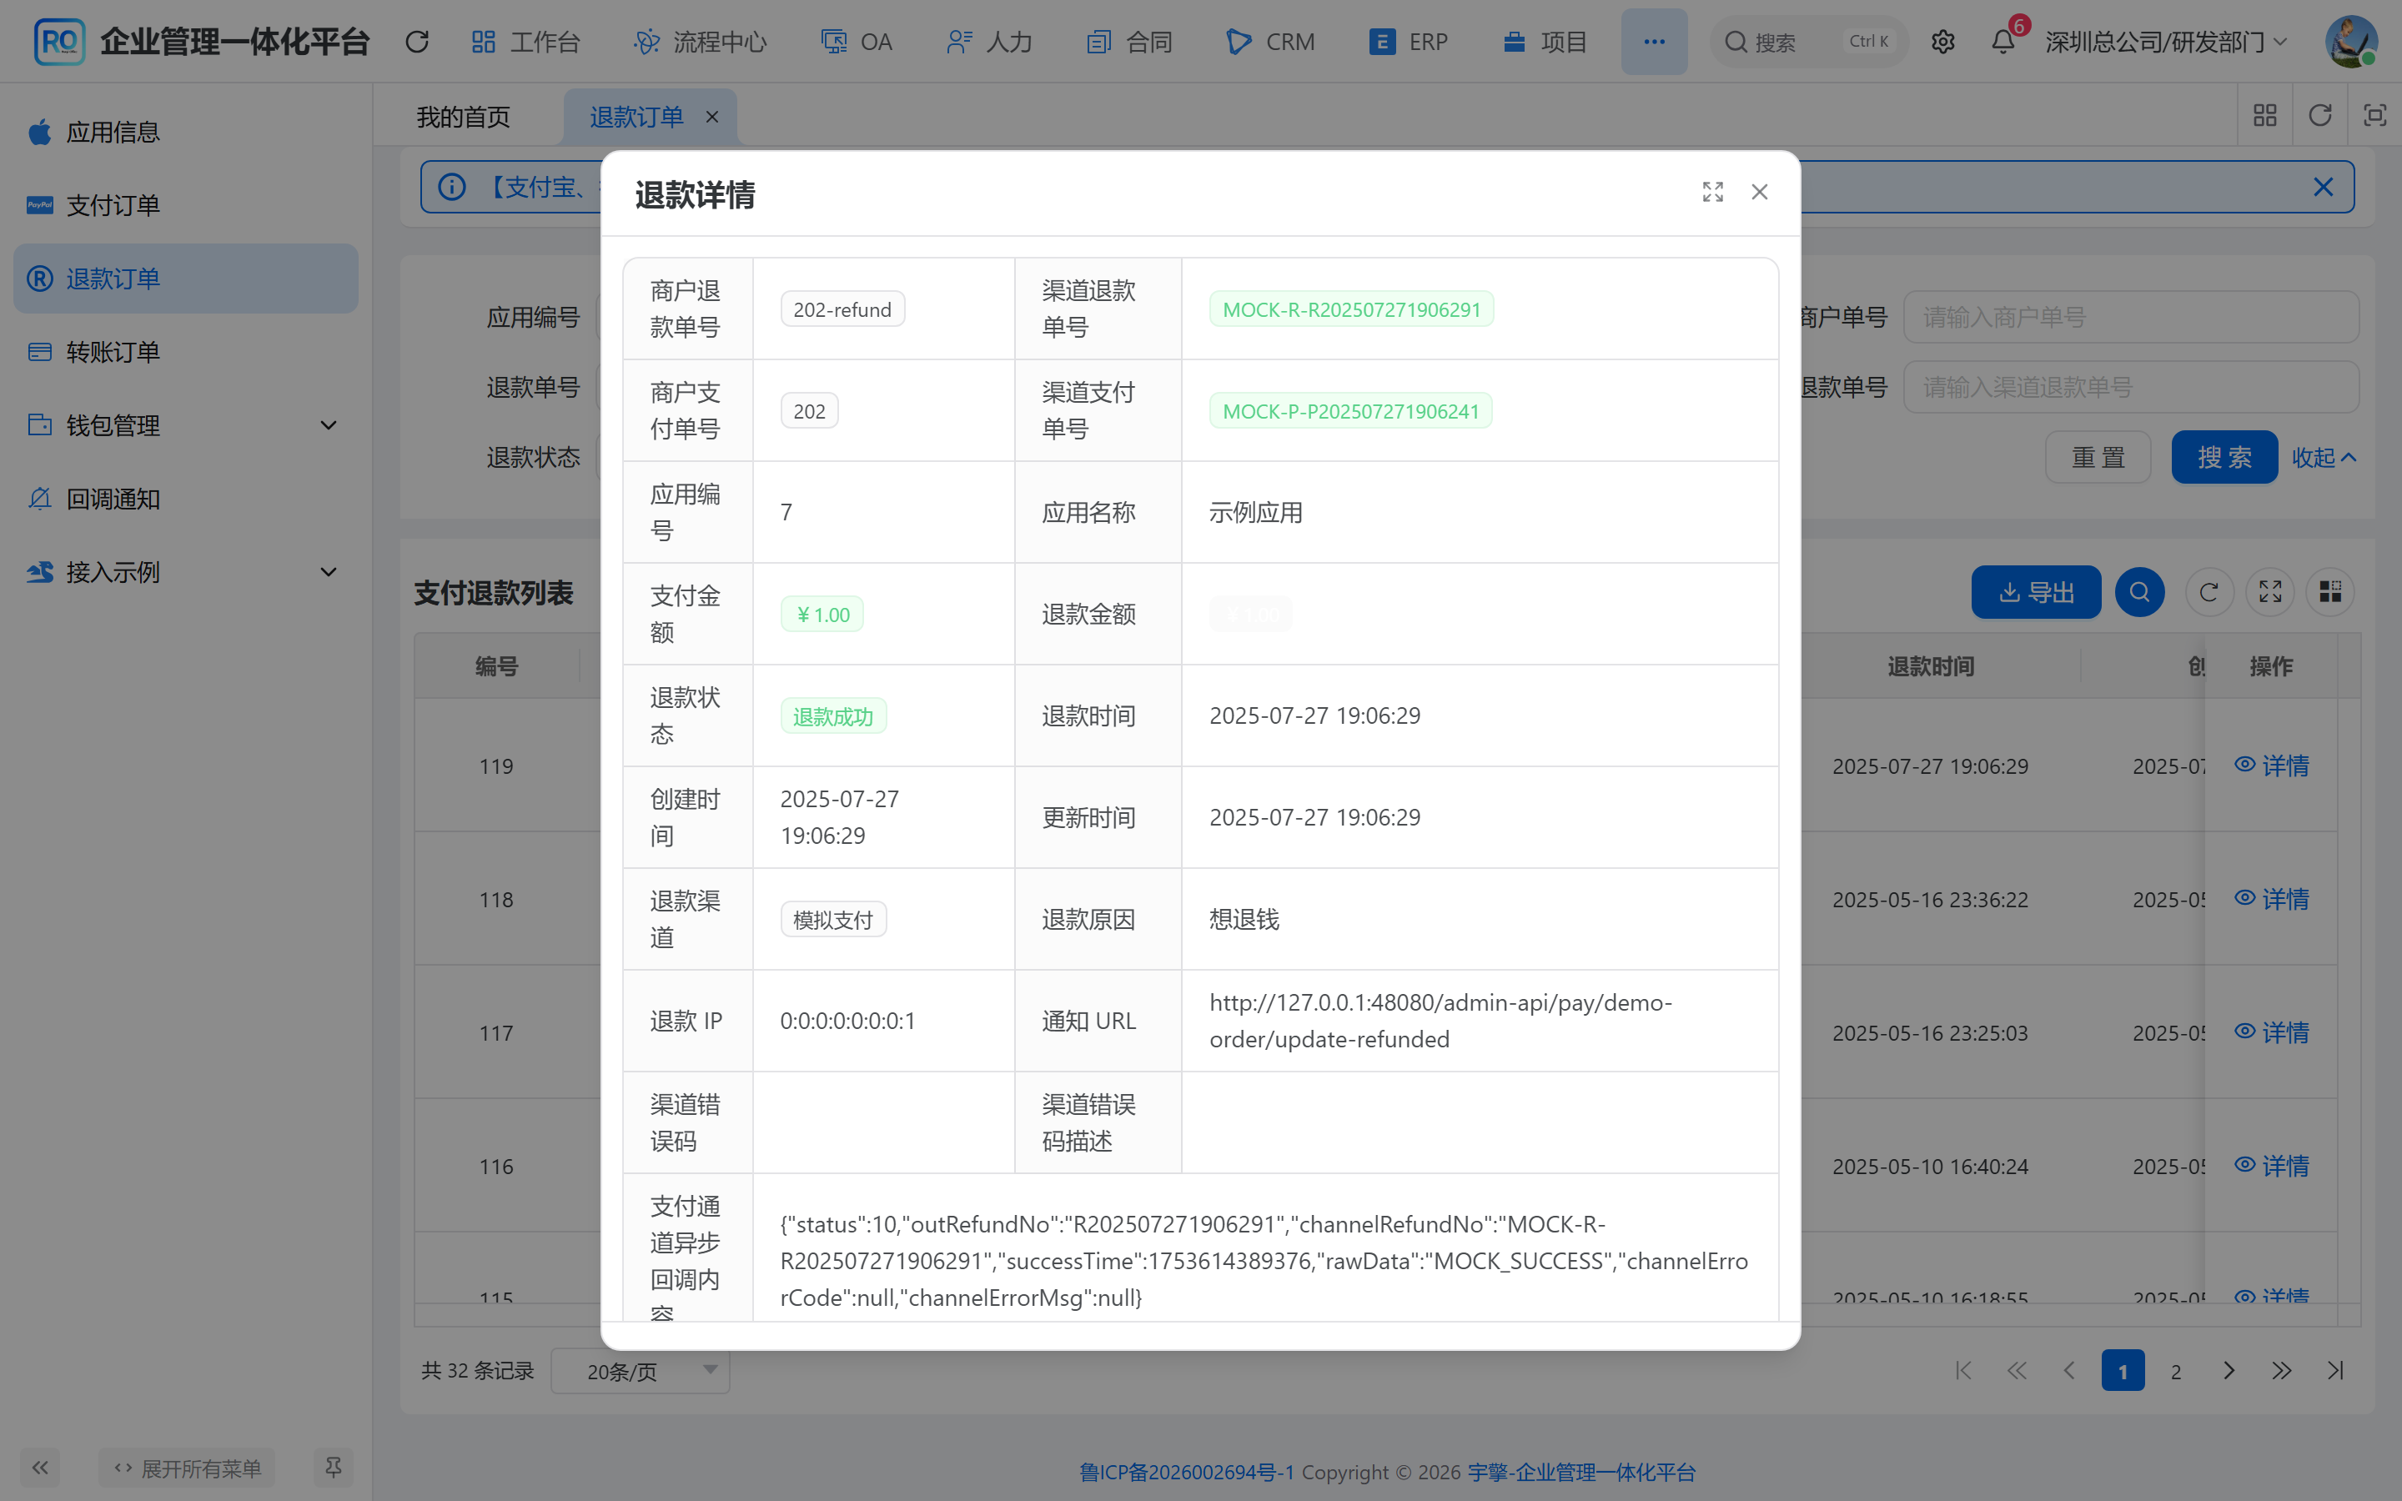Open the 人力 menu item
Screen dimensions: 2402x1501
pyautogui.click(x=990, y=42)
